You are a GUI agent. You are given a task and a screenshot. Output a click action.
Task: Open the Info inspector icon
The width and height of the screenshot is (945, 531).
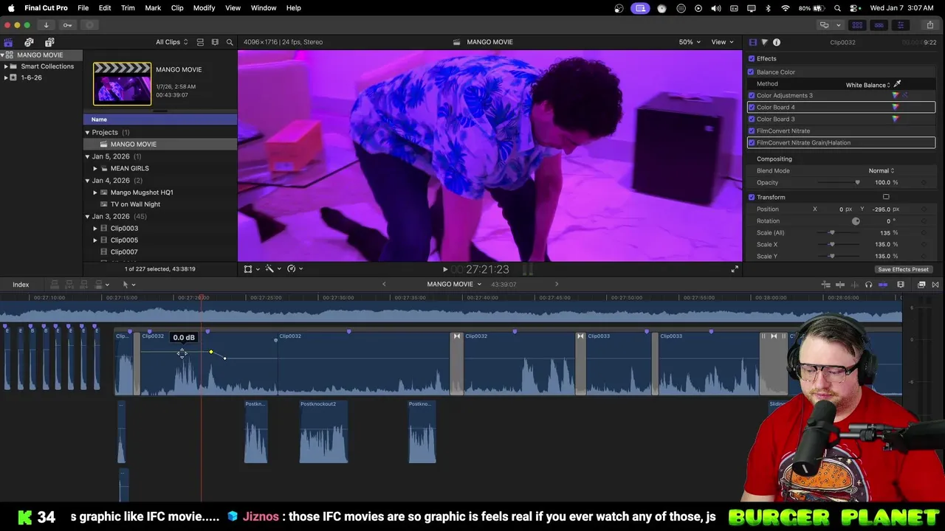coord(777,42)
